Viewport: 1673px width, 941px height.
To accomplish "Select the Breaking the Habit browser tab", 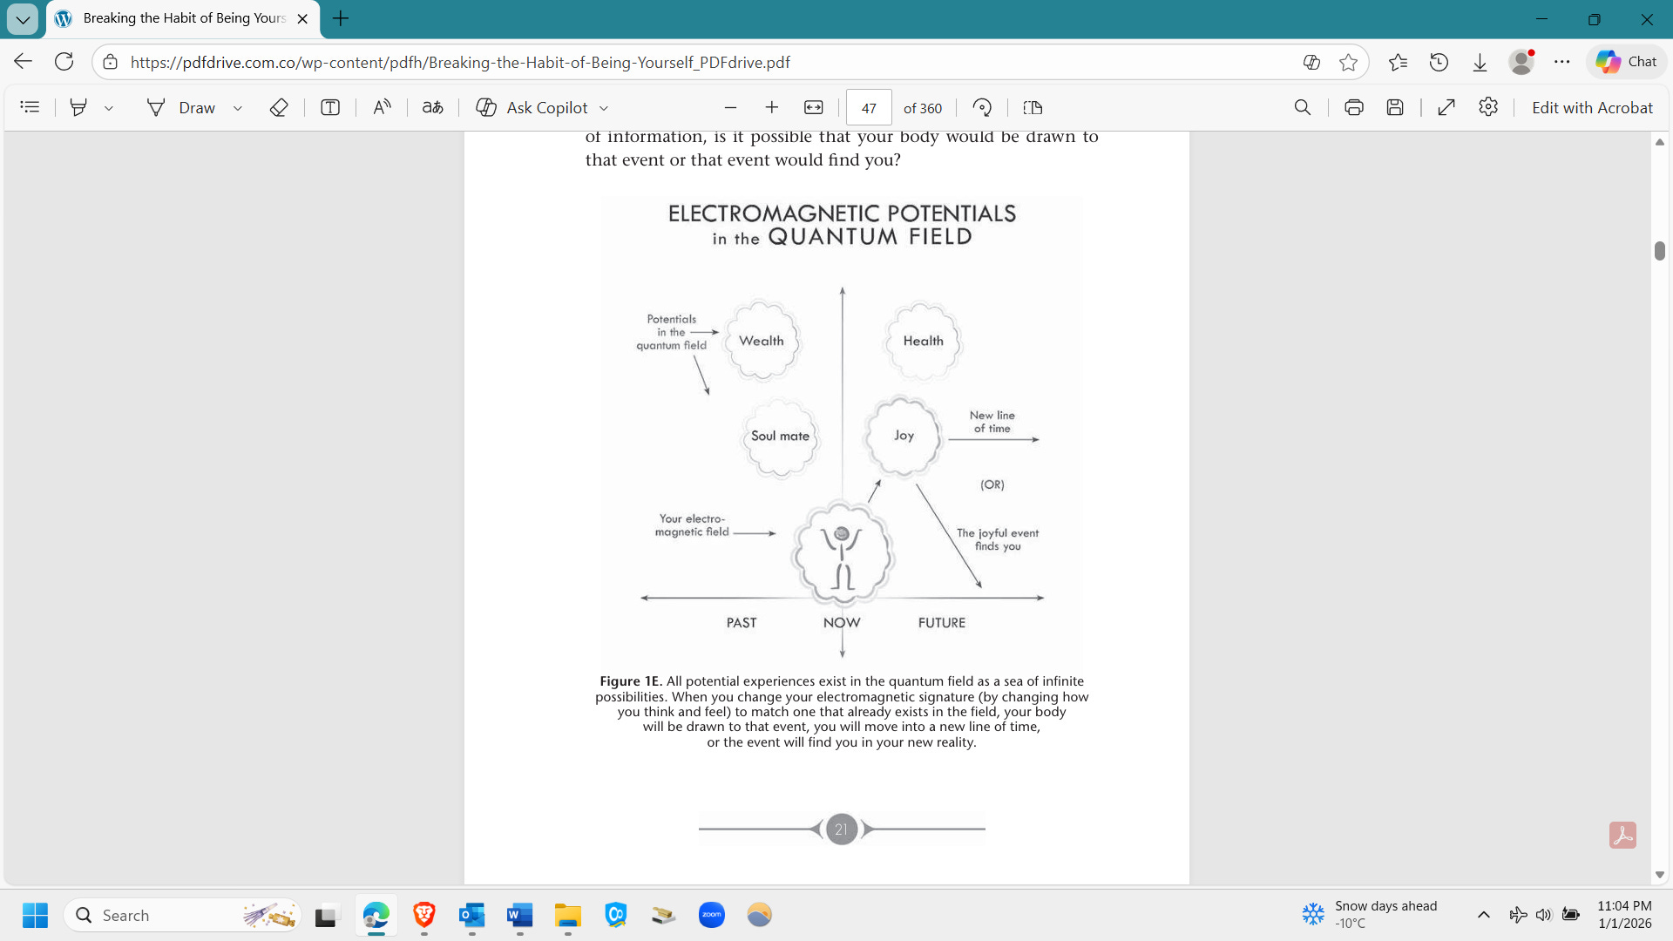I will coord(183,18).
